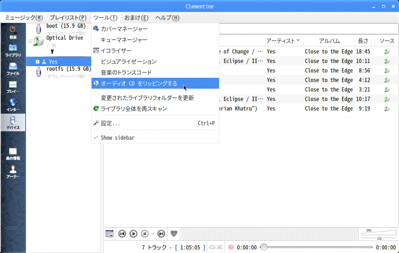Maximize the Clementine window
Viewport: 399px width, 253px height.
pyautogui.click(x=383, y=6)
